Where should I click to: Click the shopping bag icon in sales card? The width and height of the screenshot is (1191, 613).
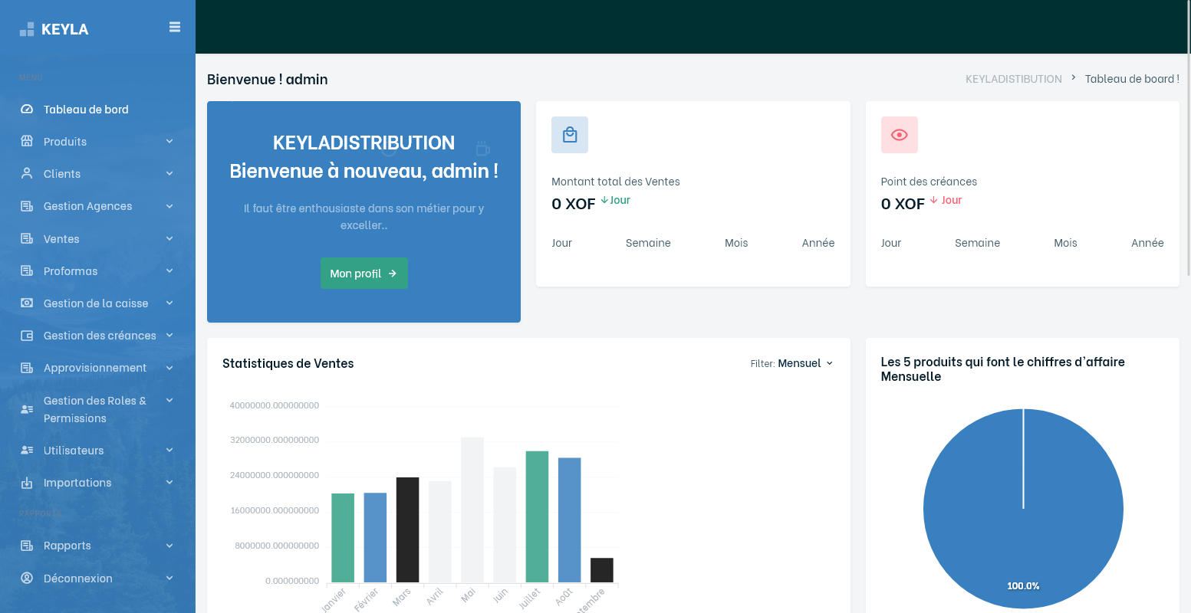click(x=570, y=135)
